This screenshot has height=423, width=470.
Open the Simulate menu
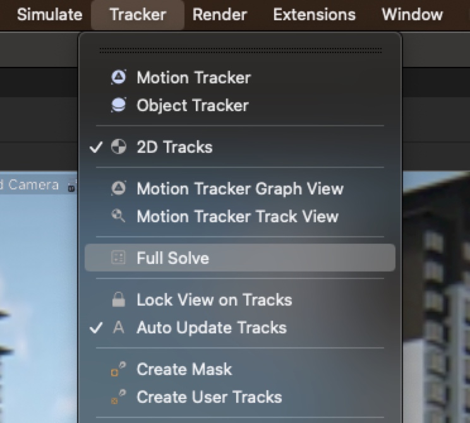click(x=49, y=15)
